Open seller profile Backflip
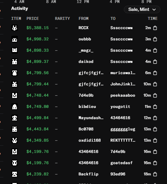Image resolution: width=167 pixels, height=184 pixels. tap(88, 174)
